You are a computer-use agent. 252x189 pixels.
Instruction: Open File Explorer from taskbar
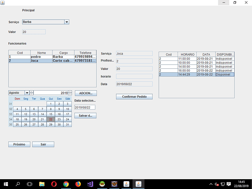[42, 184]
